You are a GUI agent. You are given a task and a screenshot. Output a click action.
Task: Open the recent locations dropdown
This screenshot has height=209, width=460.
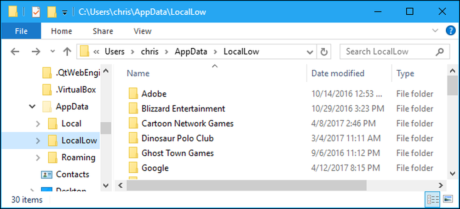click(x=53, y=51)
